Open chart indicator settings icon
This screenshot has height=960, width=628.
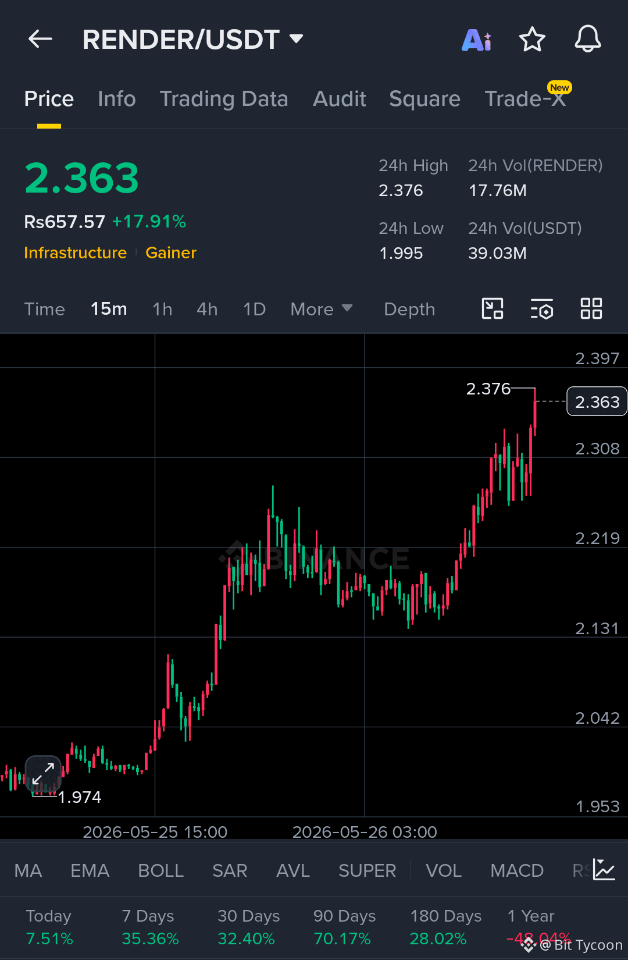coord(542,309)
